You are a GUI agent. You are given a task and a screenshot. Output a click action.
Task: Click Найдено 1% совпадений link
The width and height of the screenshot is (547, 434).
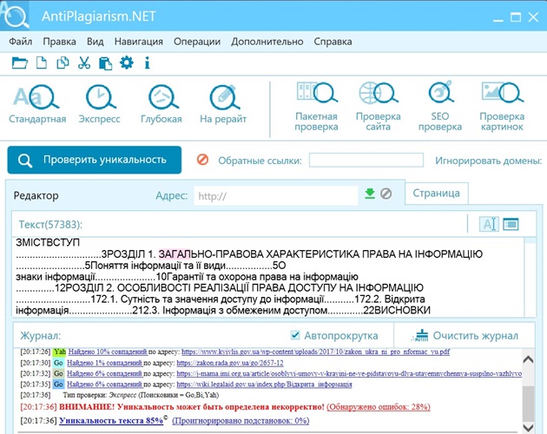[x=104, y=363]
